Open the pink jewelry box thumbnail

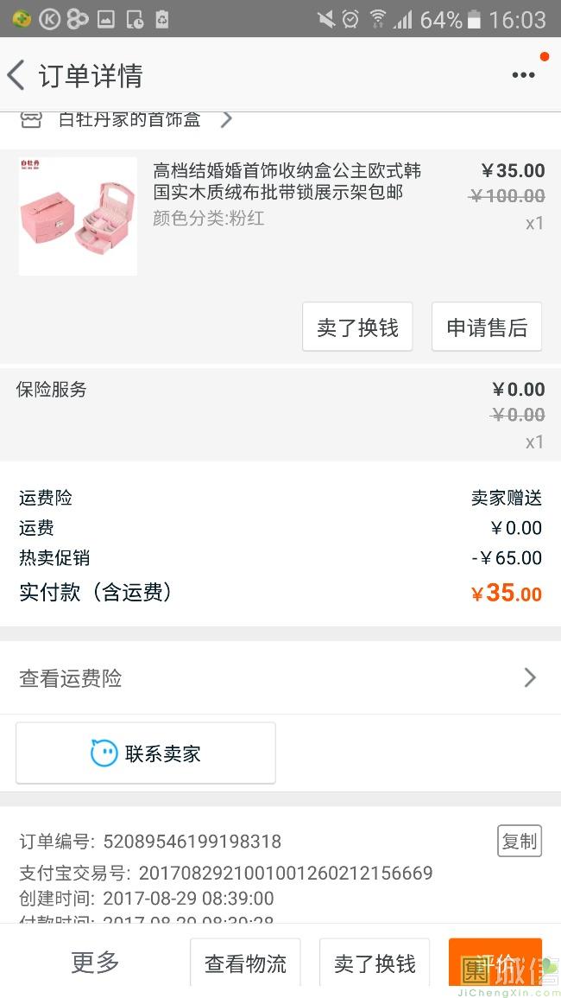[x=78, y=216]
